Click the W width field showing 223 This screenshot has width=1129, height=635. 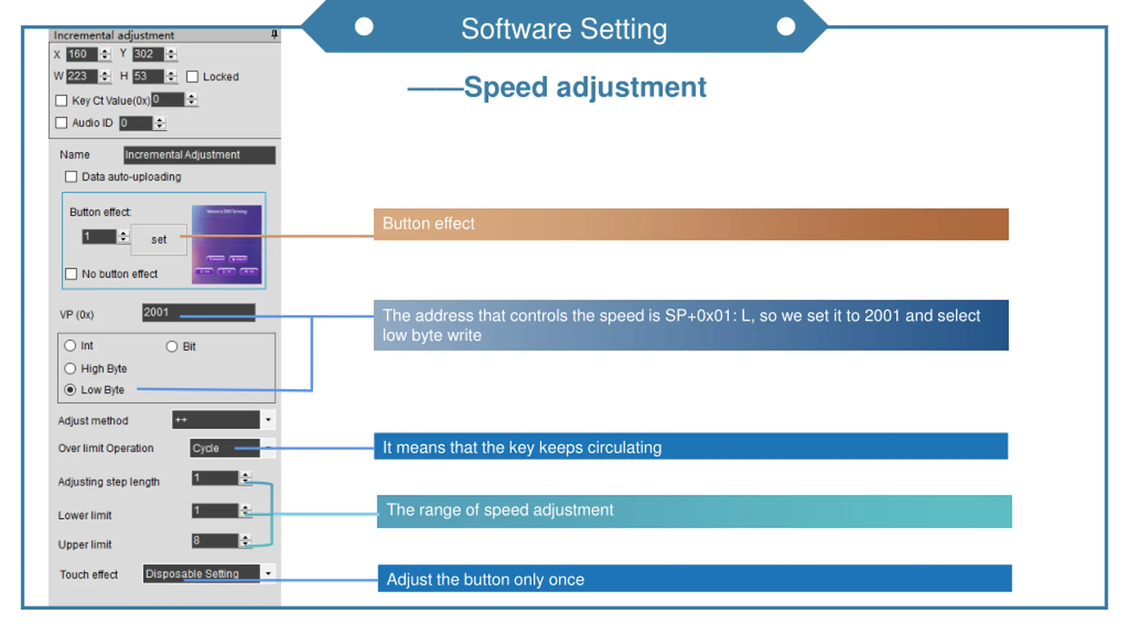click(82, 76)
